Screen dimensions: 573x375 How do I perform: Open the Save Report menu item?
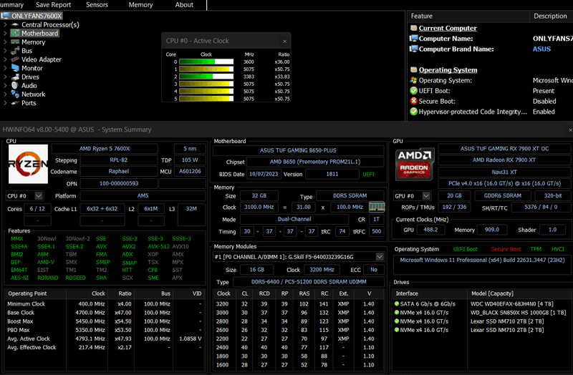click(53, 5)
